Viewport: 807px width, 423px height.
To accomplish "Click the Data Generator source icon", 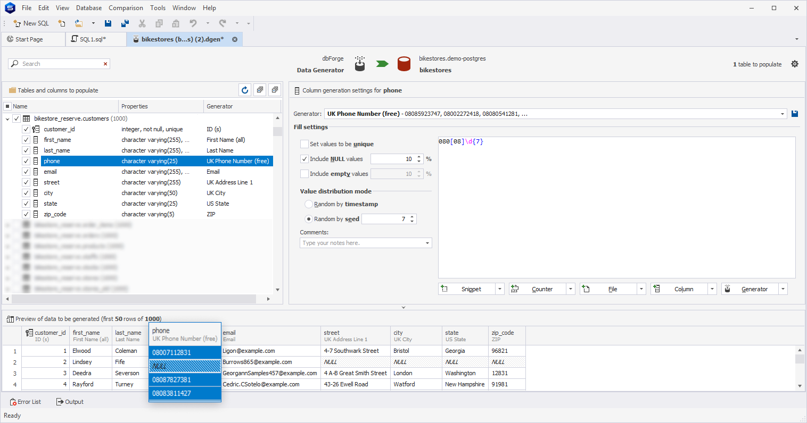I will [x=360, y=64].
